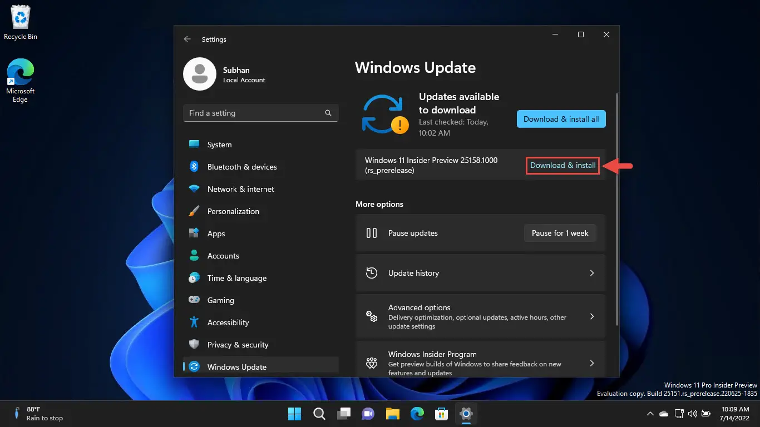
Task: Click the large update status sync icon
Action: coord(385,114)
